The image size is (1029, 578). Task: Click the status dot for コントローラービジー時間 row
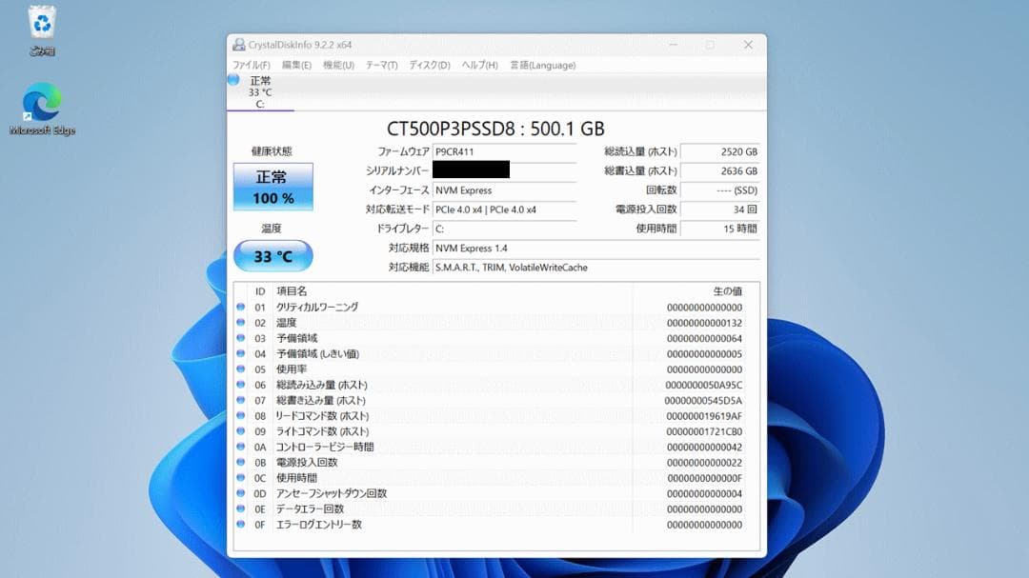tap(241, 447)
